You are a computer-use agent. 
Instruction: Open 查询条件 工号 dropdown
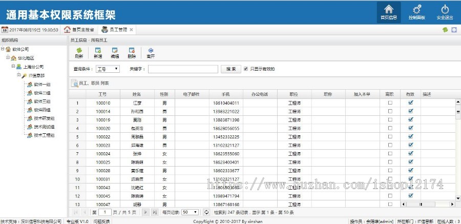pyautogui.click(x=108, y=69)
